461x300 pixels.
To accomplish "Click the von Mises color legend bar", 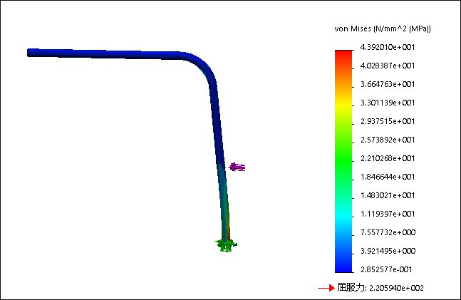I will pyautogui.click(x=343, y=161).
